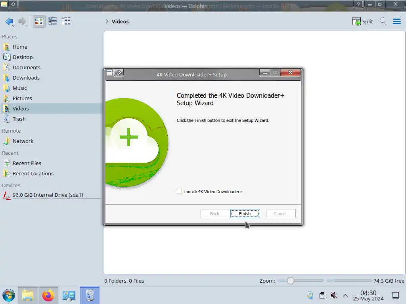Open the Dolphin title bar window menu icon
406x304 pixels.
(x=4, y=4)
